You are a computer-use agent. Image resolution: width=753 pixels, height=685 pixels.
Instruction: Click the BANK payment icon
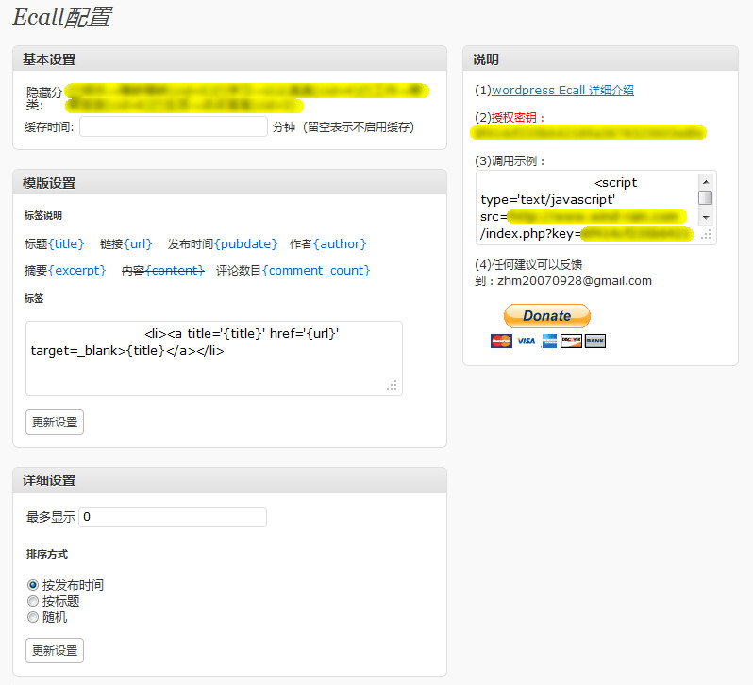click(x=594, y=341)
